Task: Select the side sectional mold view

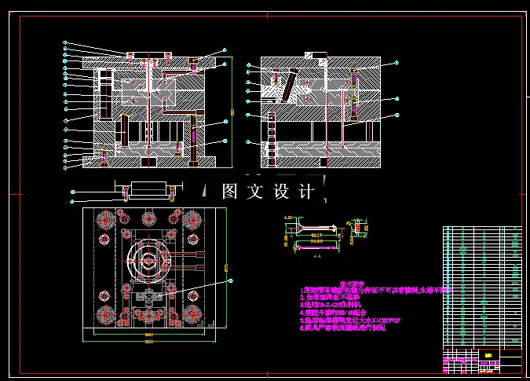Action: pos(320,110)
